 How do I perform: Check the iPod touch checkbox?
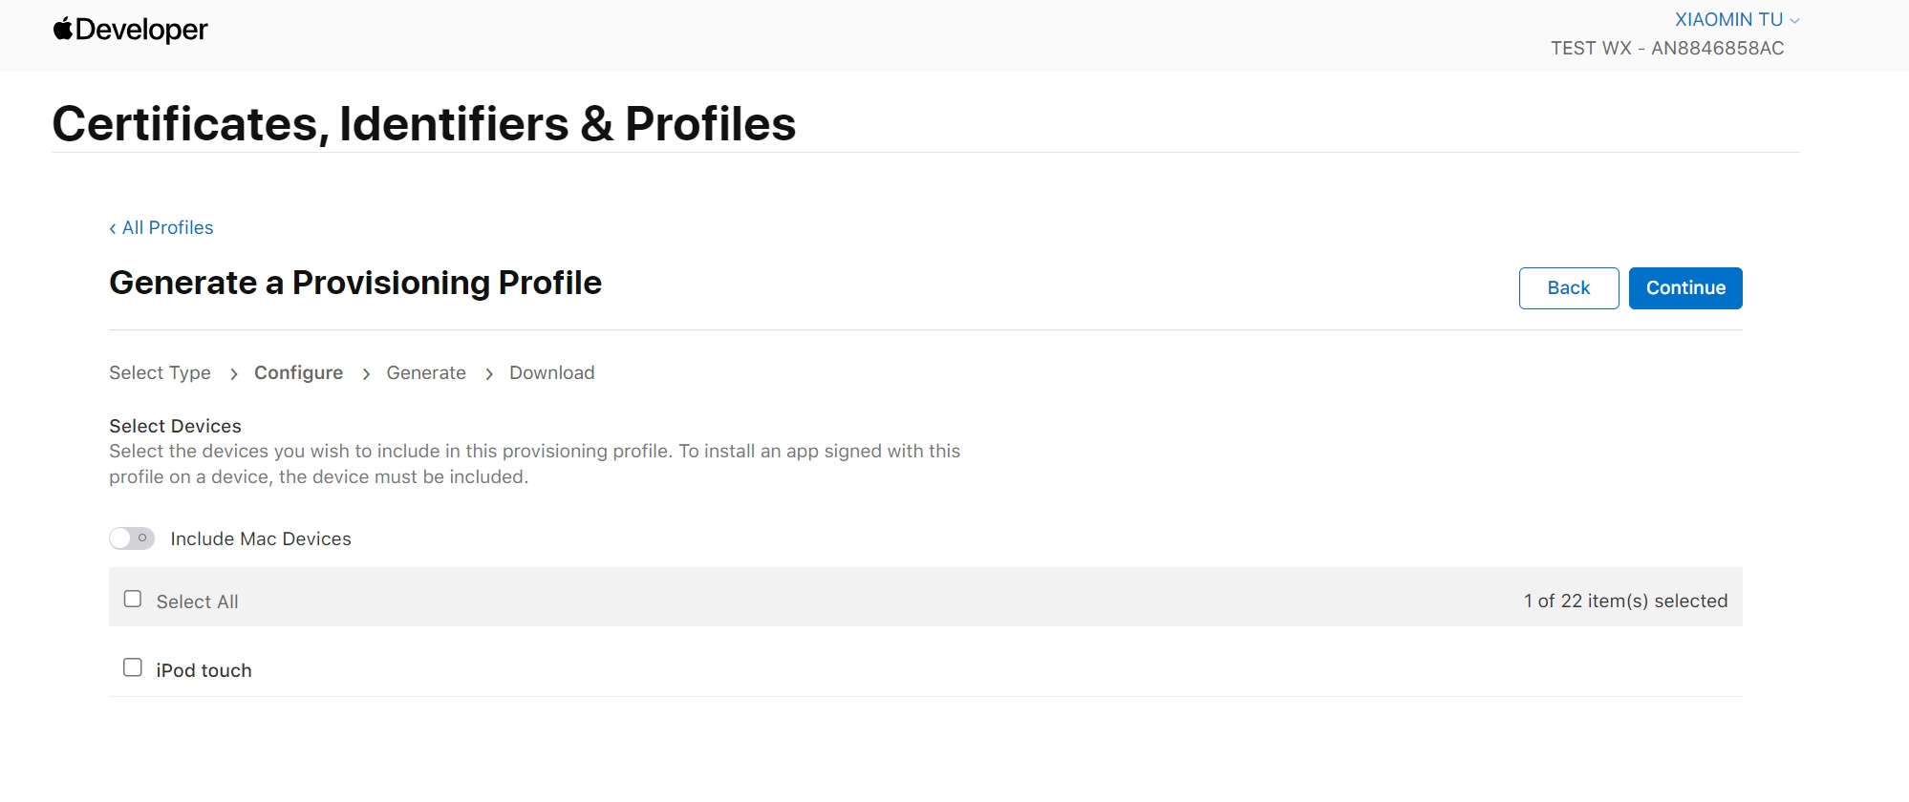tap(133, 667)
